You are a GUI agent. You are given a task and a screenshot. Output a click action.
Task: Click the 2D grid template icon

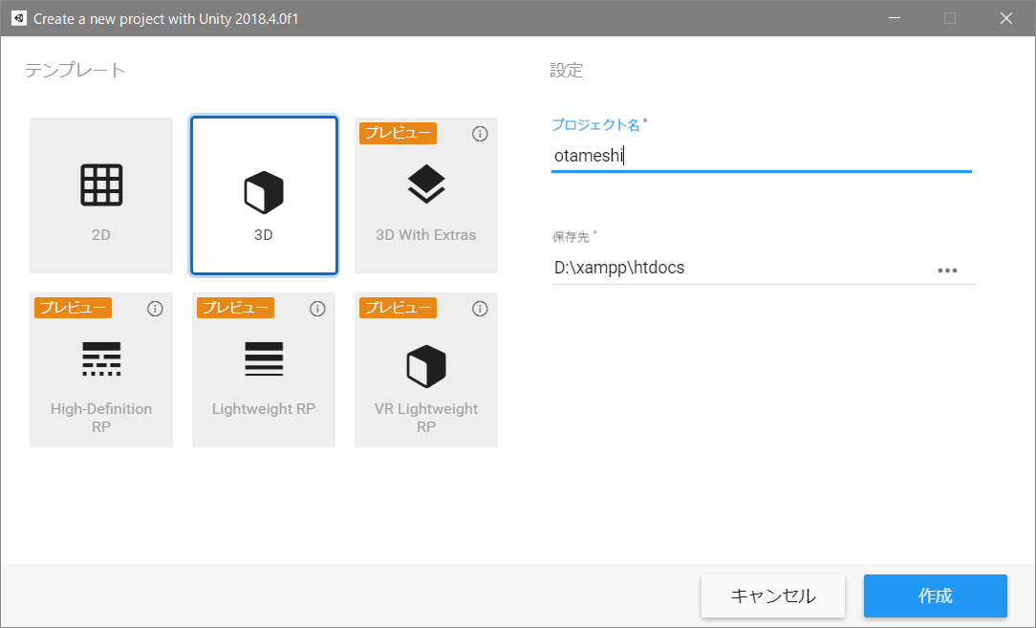coord(100,184)
